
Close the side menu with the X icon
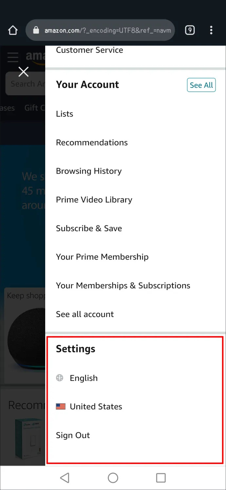pos(23,72)
